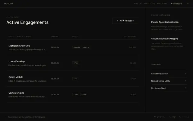This screenshot has height=121, width=193.
Task: Open the System Instruction Mapping guide
Action: coord(165,39)
